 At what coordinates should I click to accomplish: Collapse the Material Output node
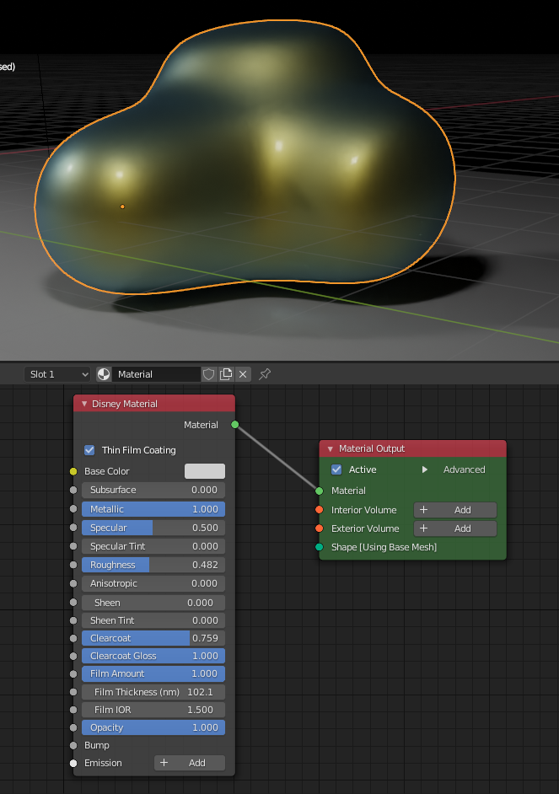pyautogui.click(x=331, y=449)
